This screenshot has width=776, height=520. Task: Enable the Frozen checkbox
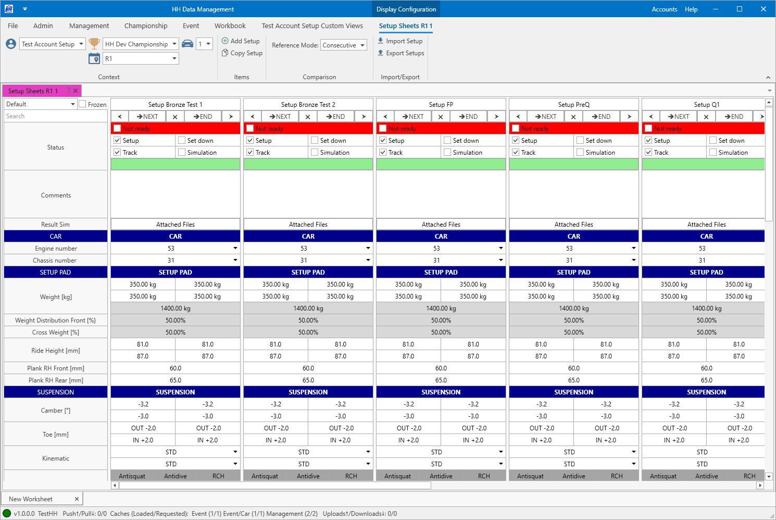82,104
